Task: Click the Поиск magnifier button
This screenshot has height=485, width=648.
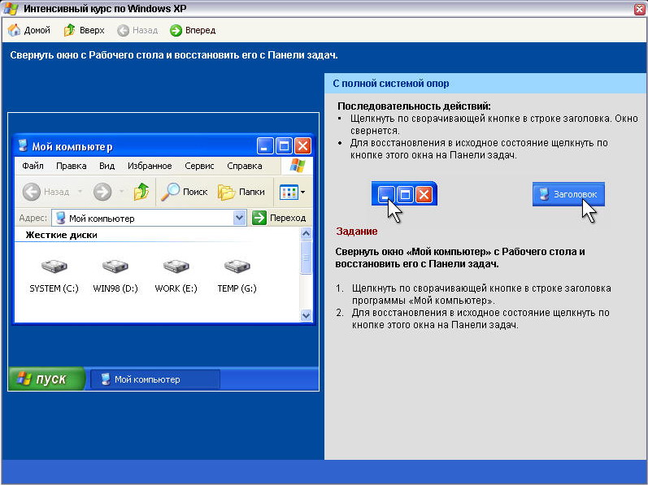Action: click(184, 192)
